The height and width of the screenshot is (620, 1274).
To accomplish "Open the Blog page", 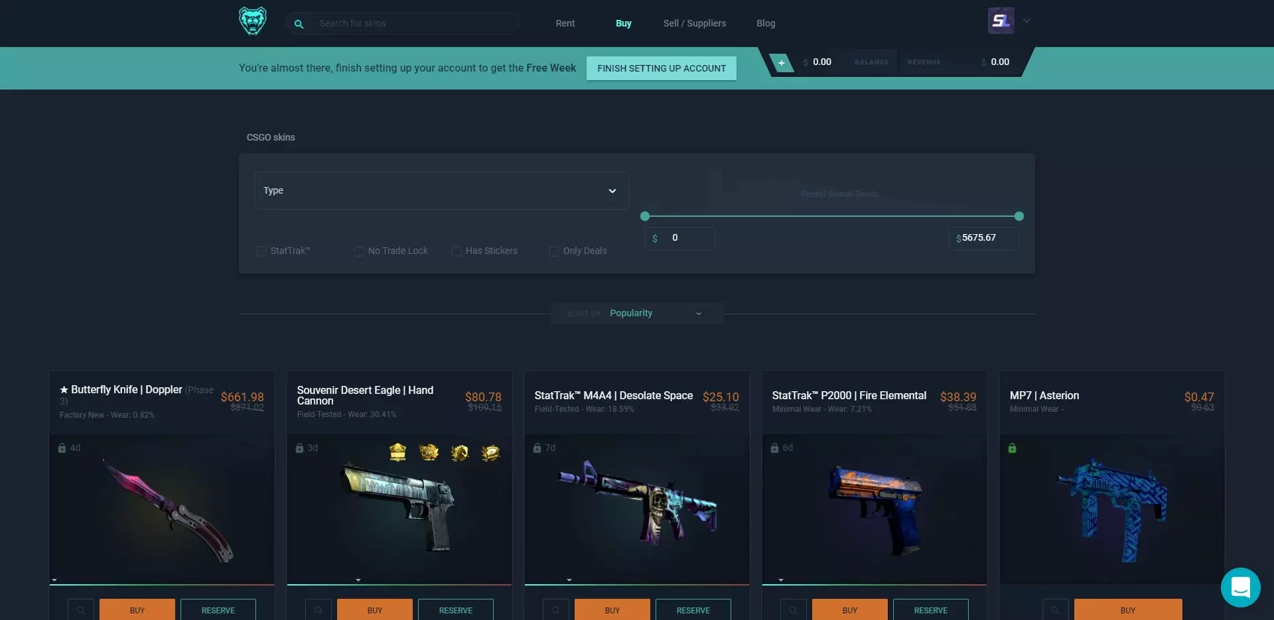I will pos(766,23).
